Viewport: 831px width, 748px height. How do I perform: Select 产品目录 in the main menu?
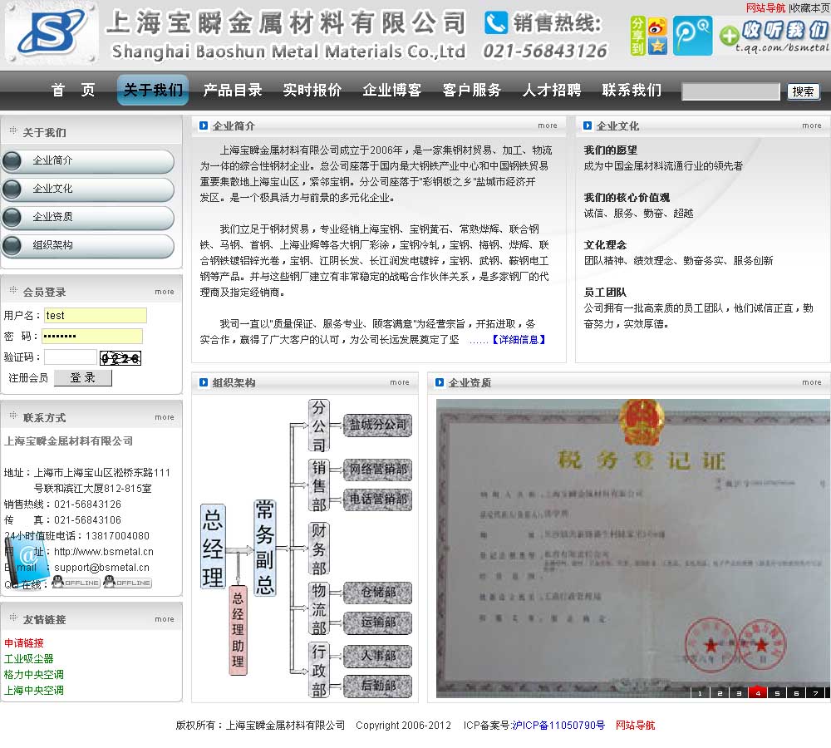click(x=233, y=91)
